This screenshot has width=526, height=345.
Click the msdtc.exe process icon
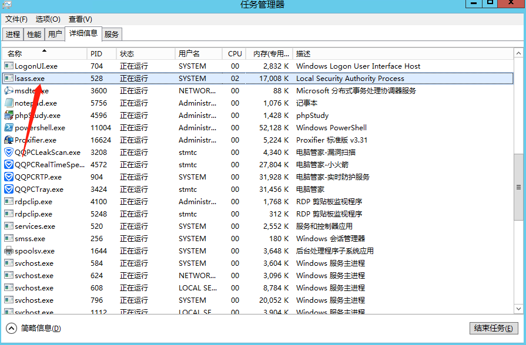[x=9, y=90]
